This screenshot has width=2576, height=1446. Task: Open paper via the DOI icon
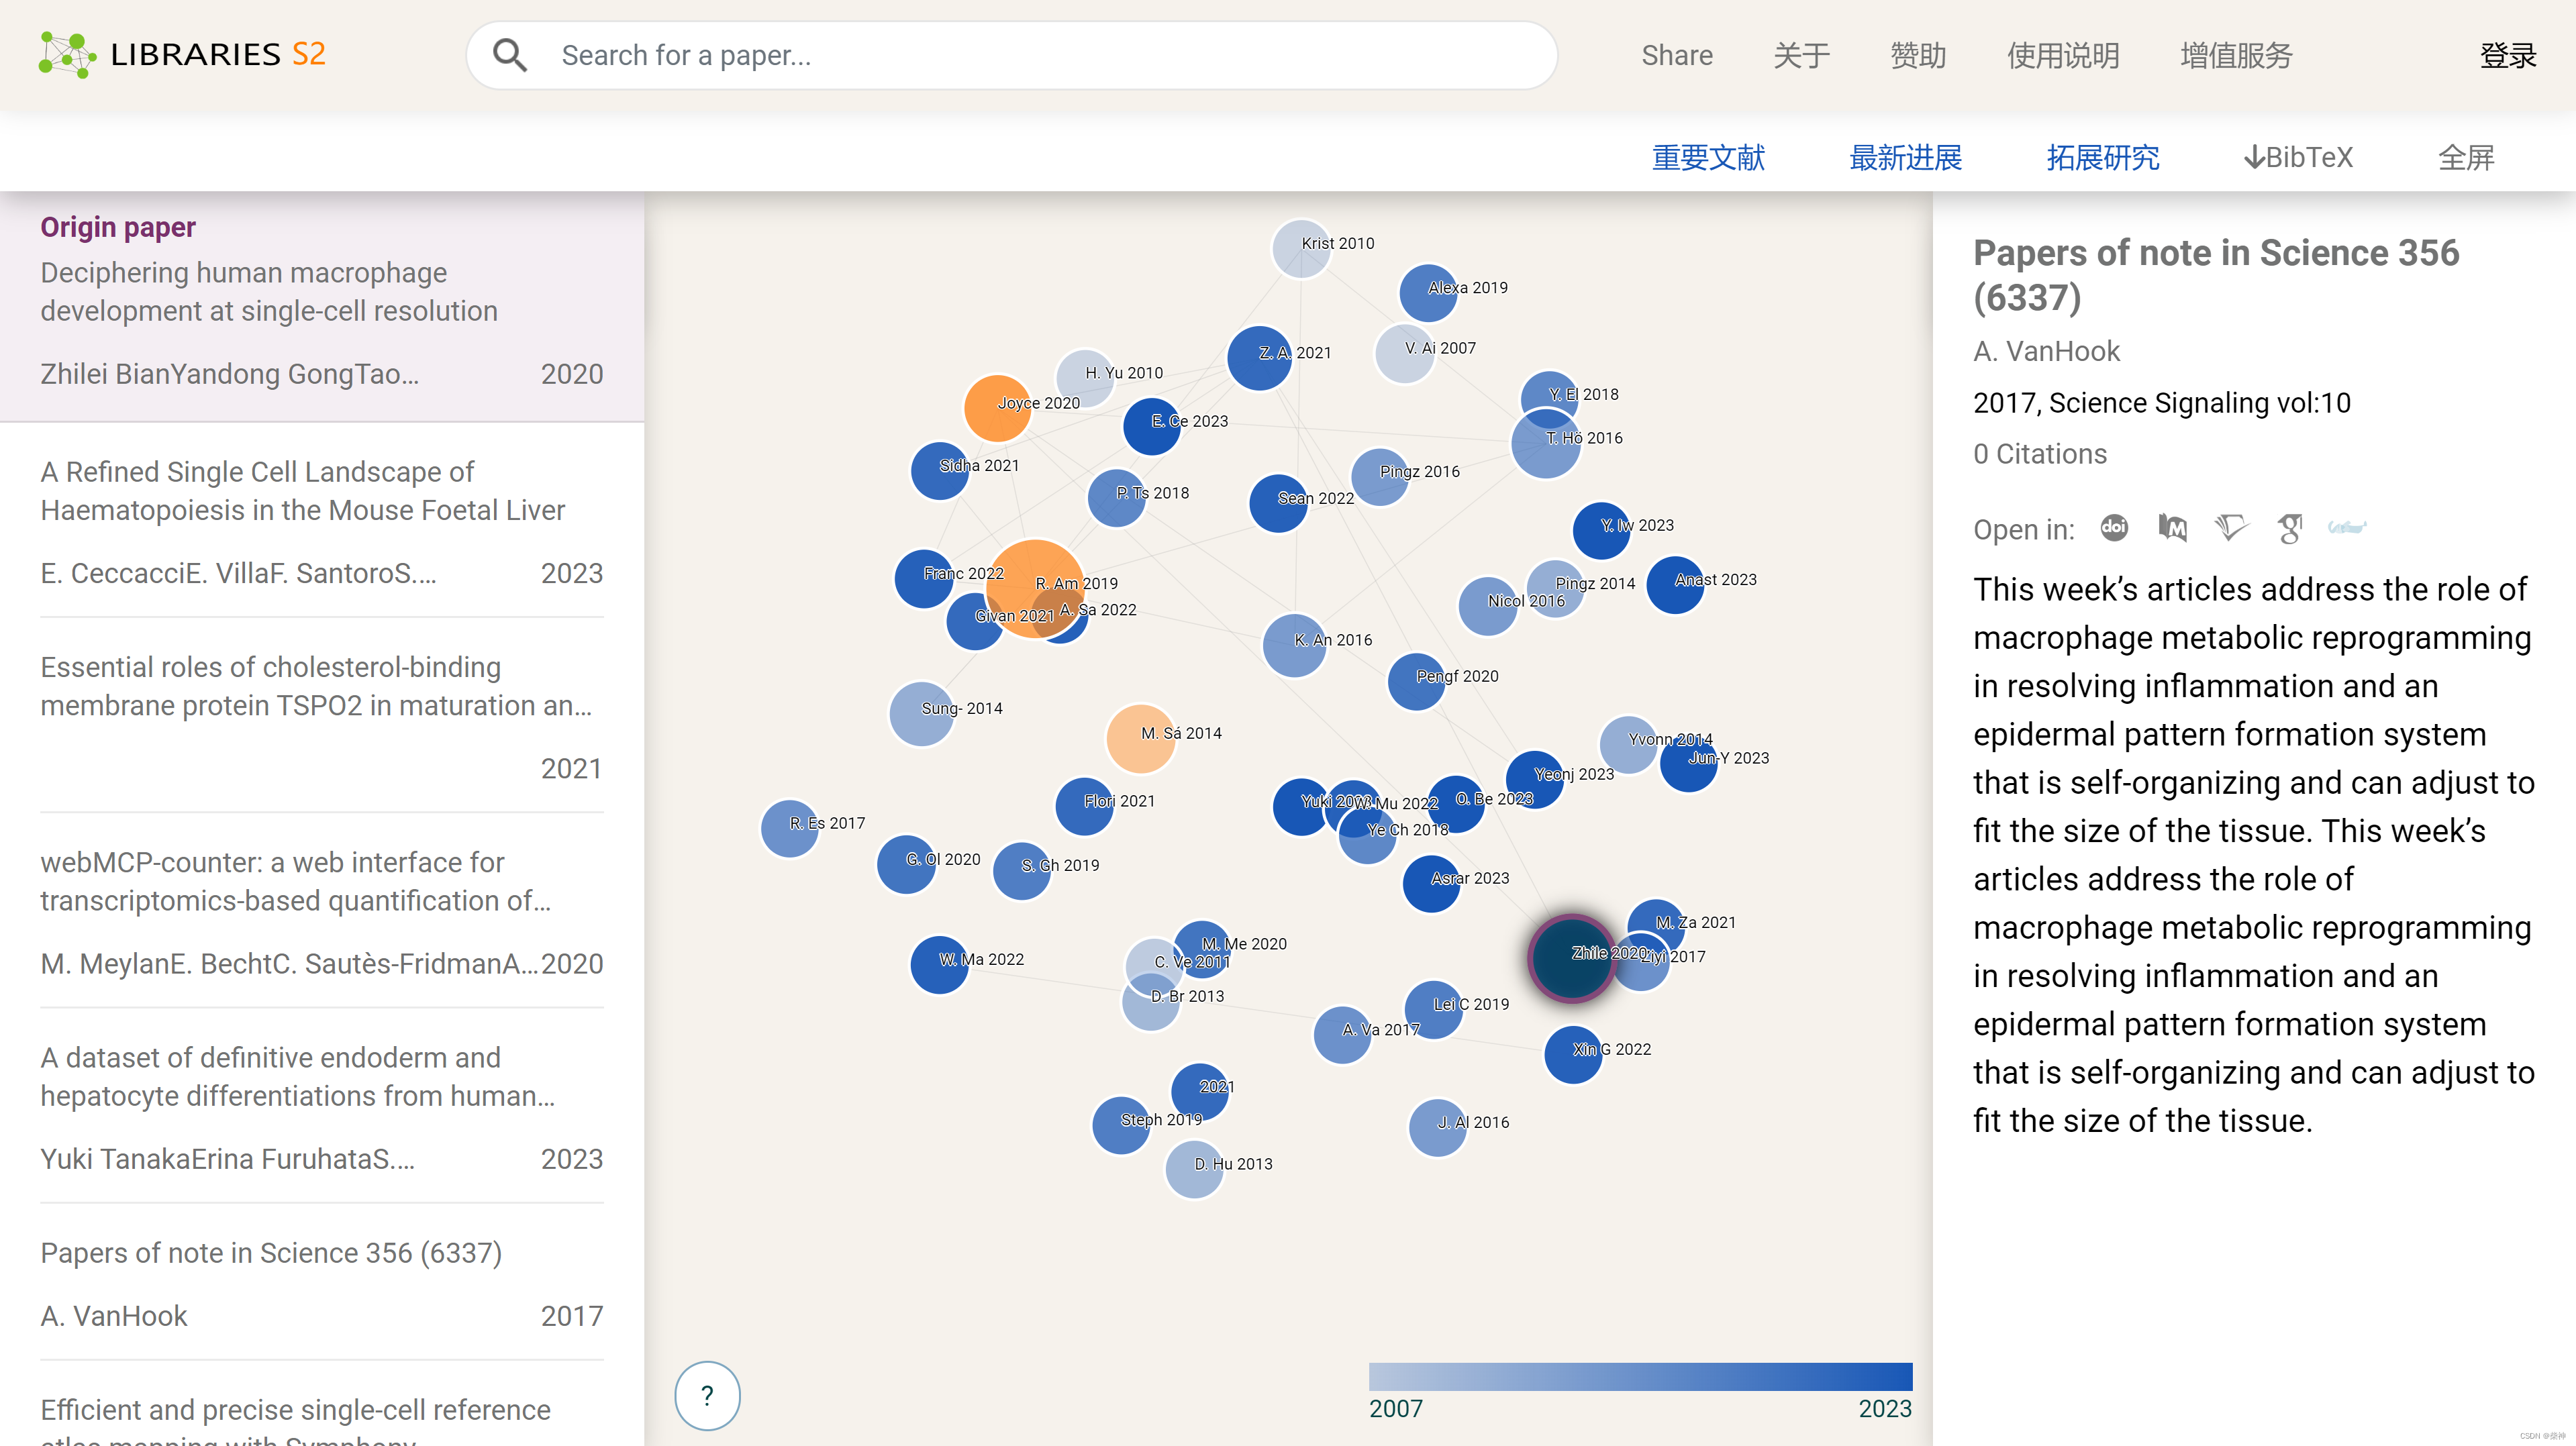click(2114, 528)
